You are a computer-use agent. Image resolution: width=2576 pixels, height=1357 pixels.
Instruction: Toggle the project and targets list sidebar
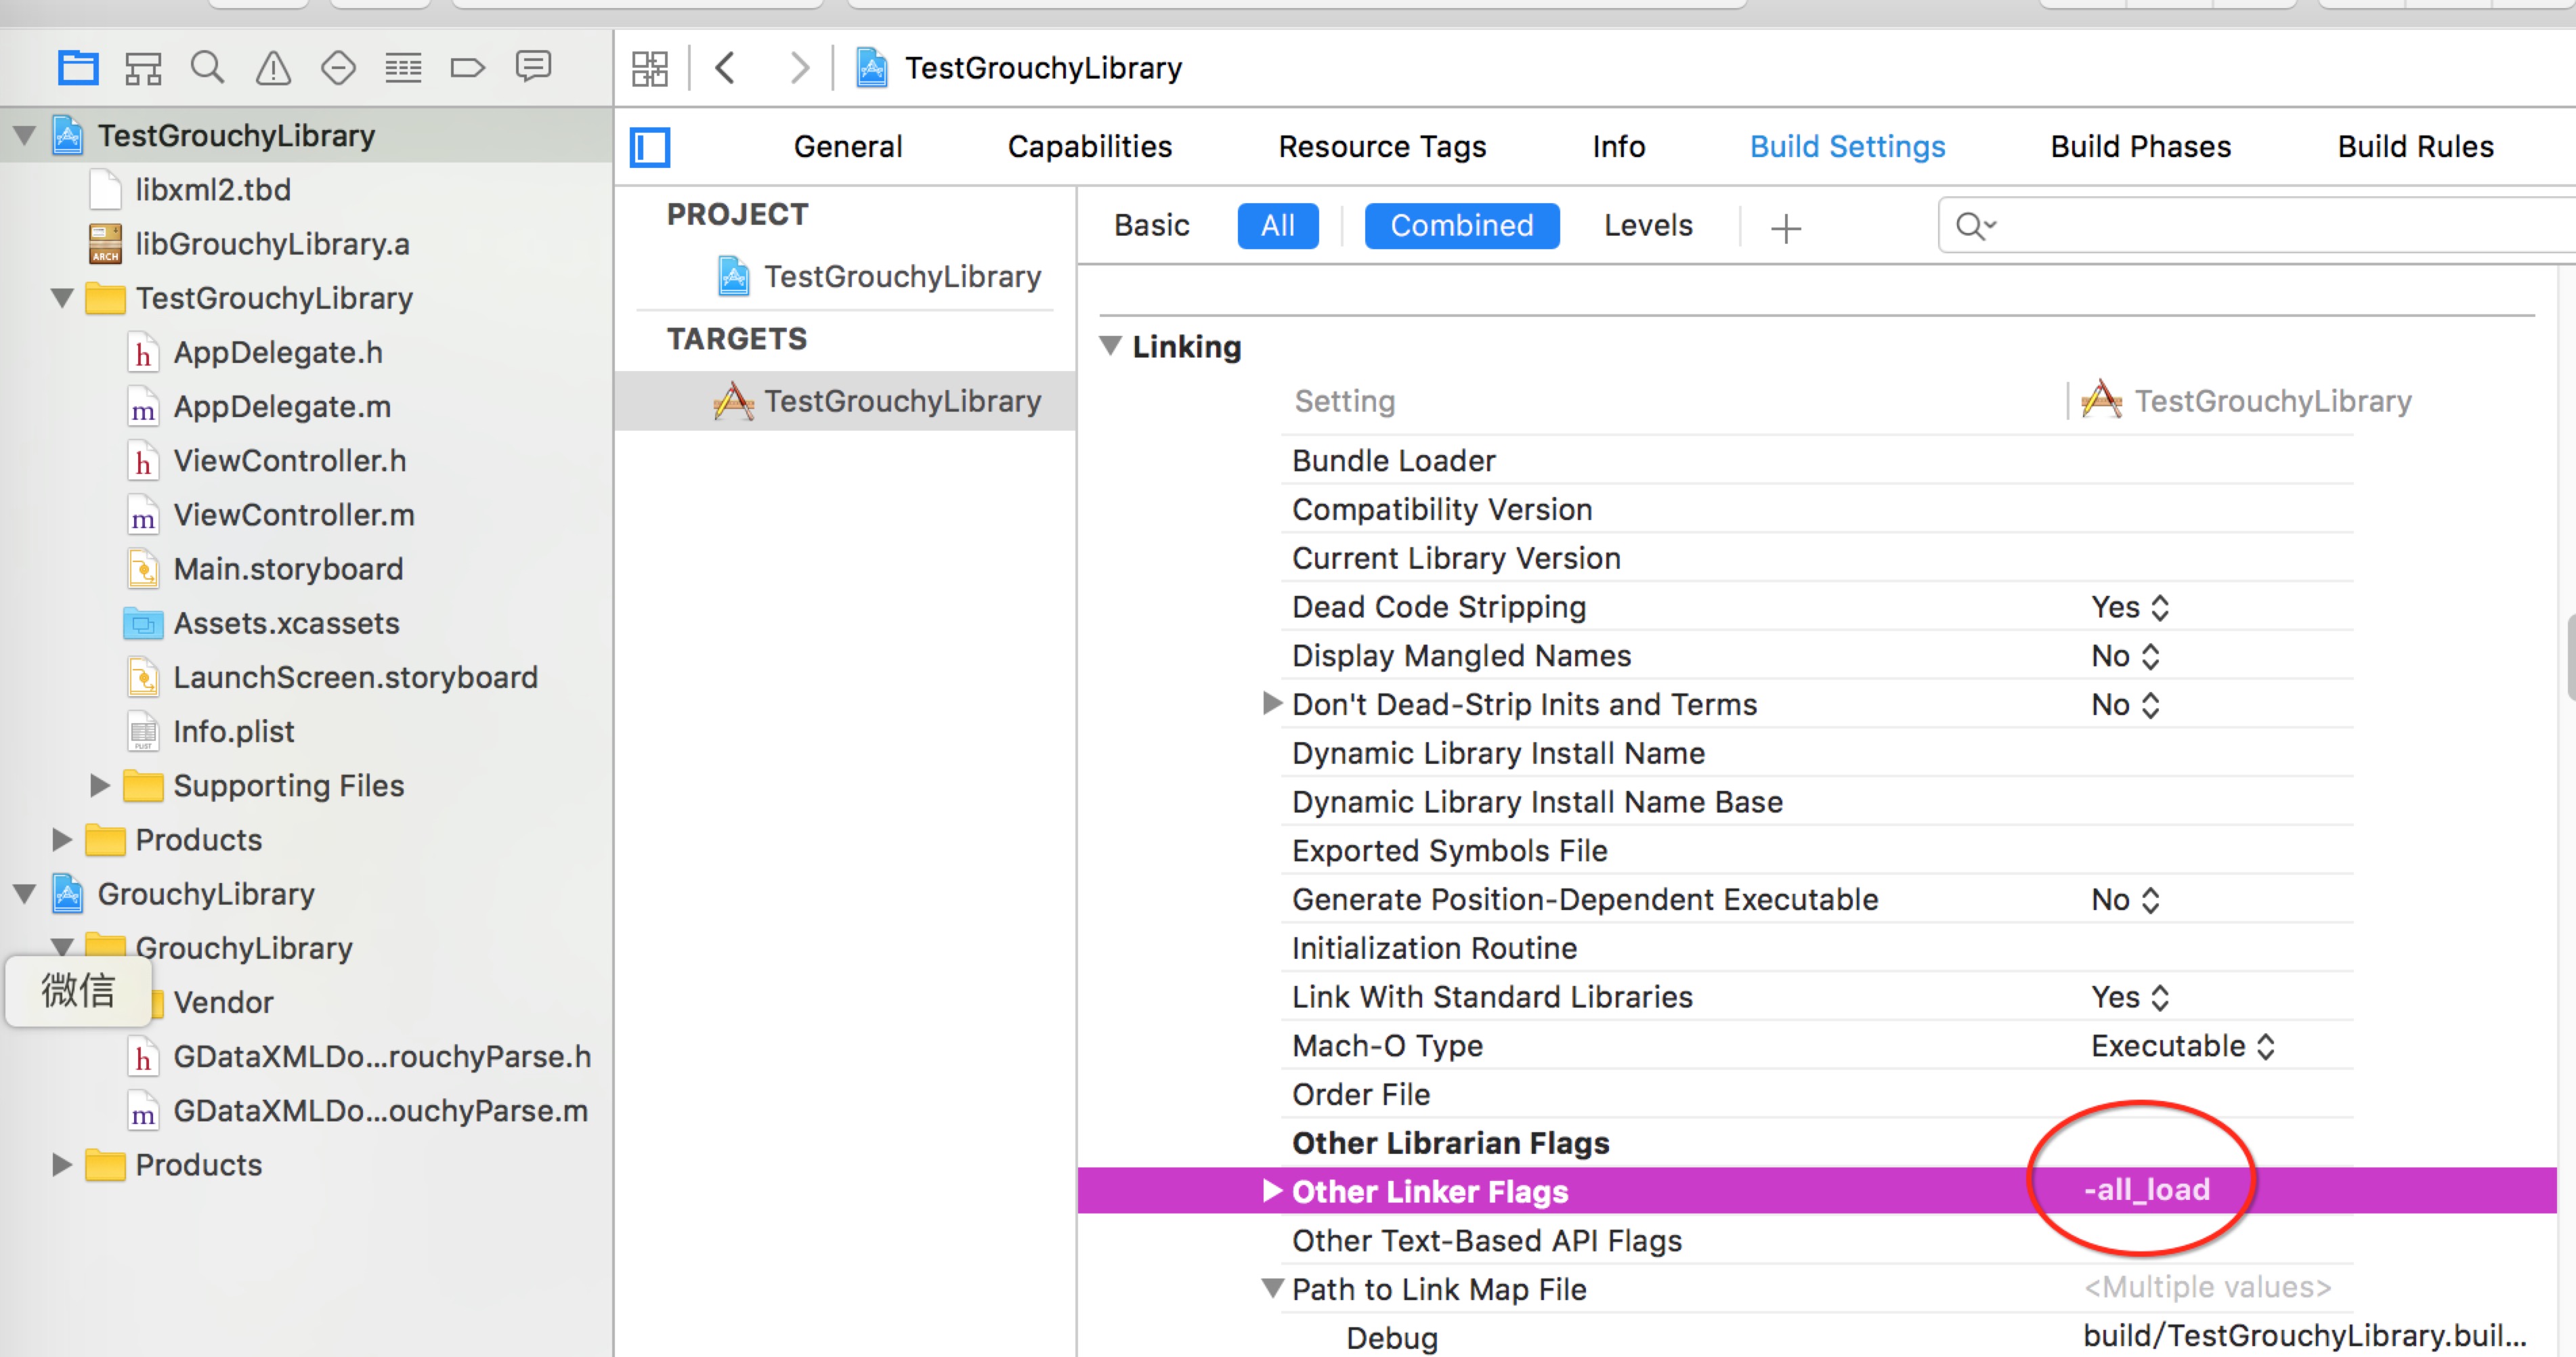(x=650, y=147)
